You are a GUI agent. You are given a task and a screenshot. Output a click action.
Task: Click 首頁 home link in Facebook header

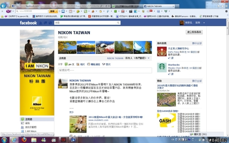[198, 23]
